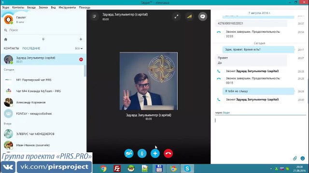Toggle the chat panel bubble icon
Screen dimensions: 309x173
[203, 16]
